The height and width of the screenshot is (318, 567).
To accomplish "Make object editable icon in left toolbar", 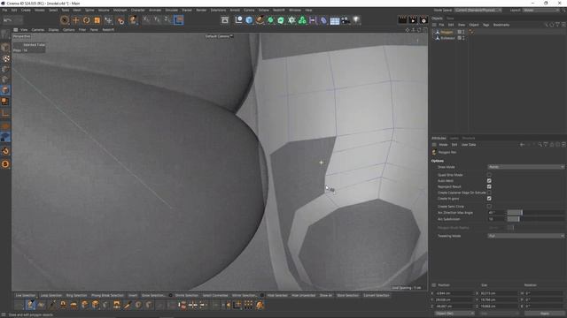I will [5, 34].
